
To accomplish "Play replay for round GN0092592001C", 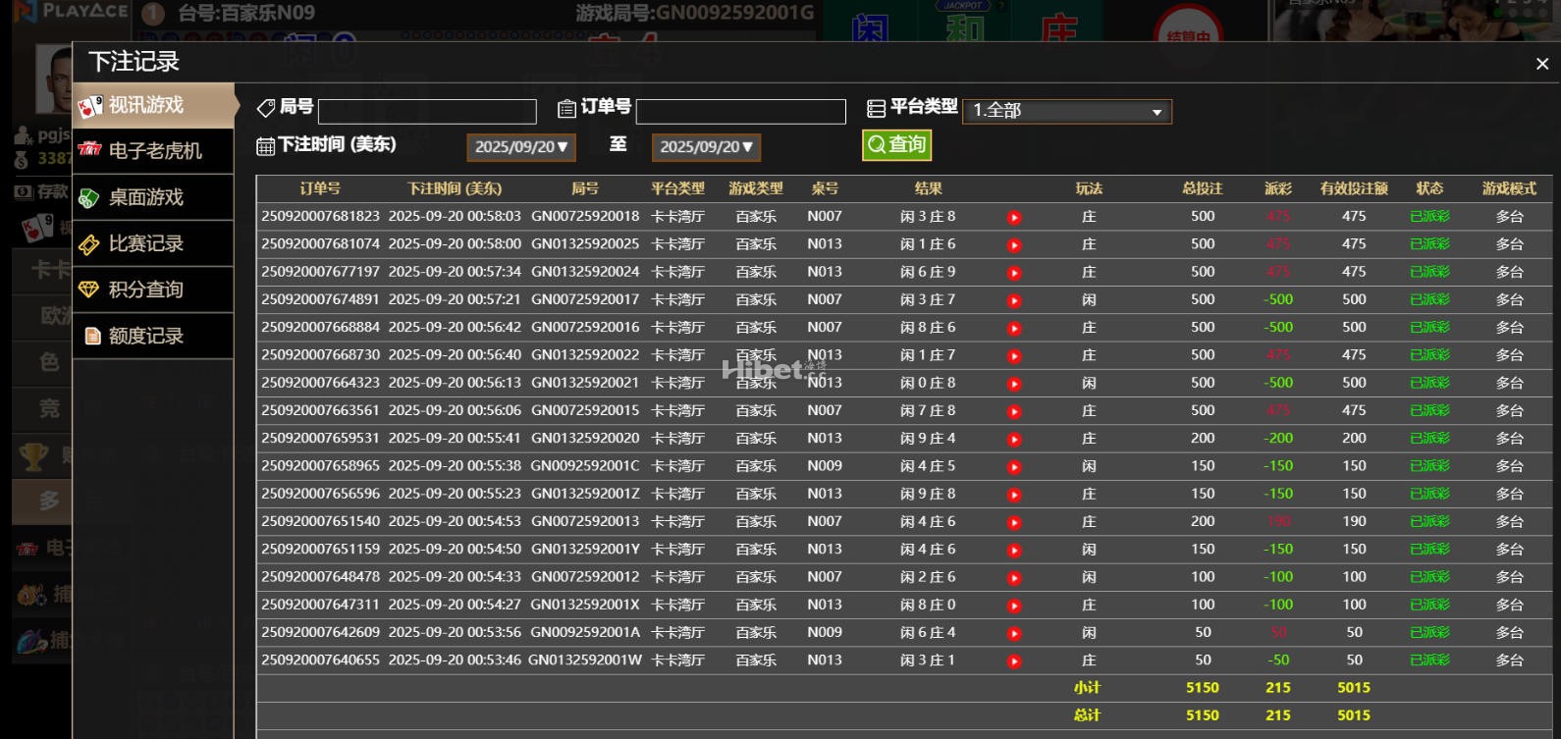I will coord(1014,467).
